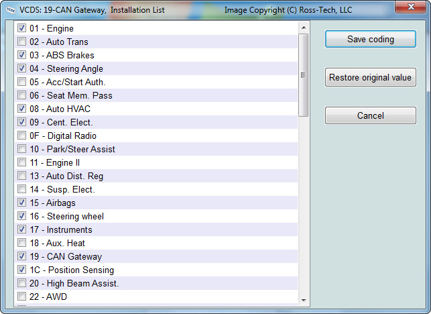Viewport: 431px width, 314px height.
Task: Toggle the 04 - Steering Angle checkbox
Action: tap(21, 68)
